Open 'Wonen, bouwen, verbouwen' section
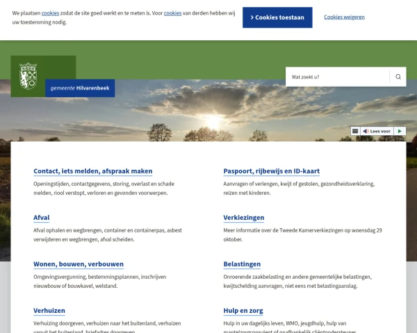Screen dimensions: 417x333 click(79, 264)
